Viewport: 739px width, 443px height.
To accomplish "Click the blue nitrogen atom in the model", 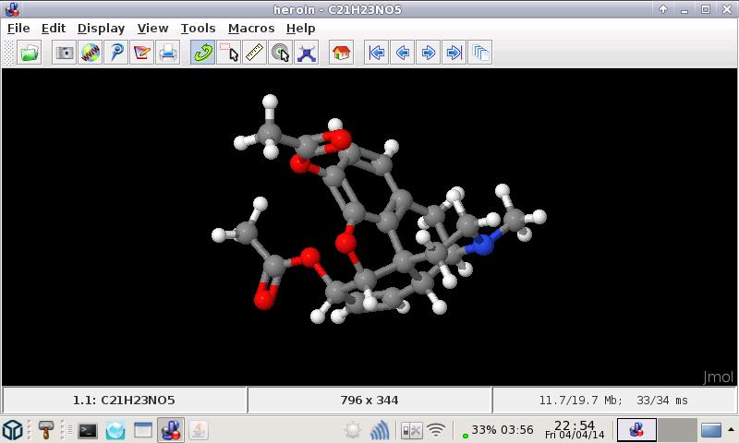I will pyautogui.click(x=483, y=245).
